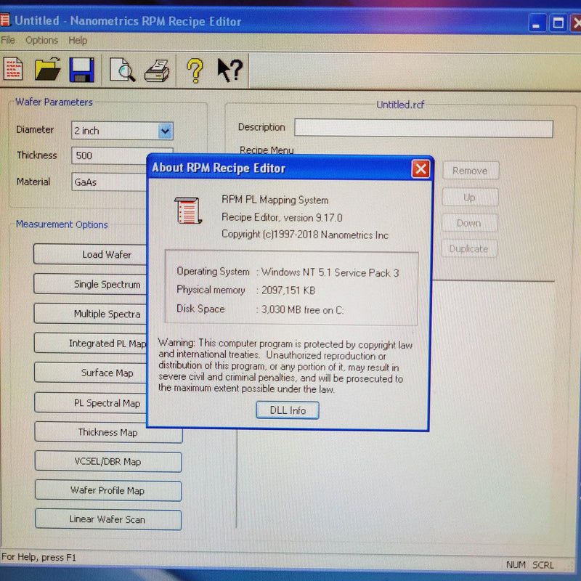Click the SCRL status bar indicator
Image resolution: width=581 pixels, height=581 pixels.
[x=543, y=565]
